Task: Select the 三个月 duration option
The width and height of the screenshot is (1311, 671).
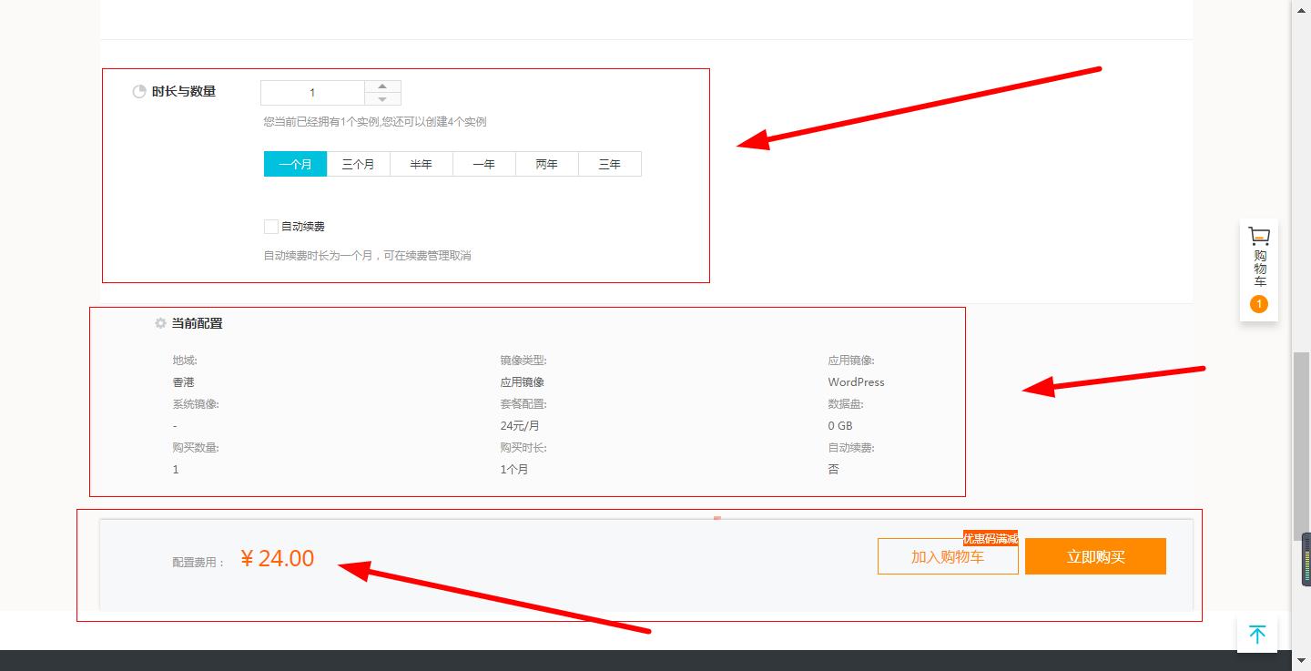Action: click(358, 164)
